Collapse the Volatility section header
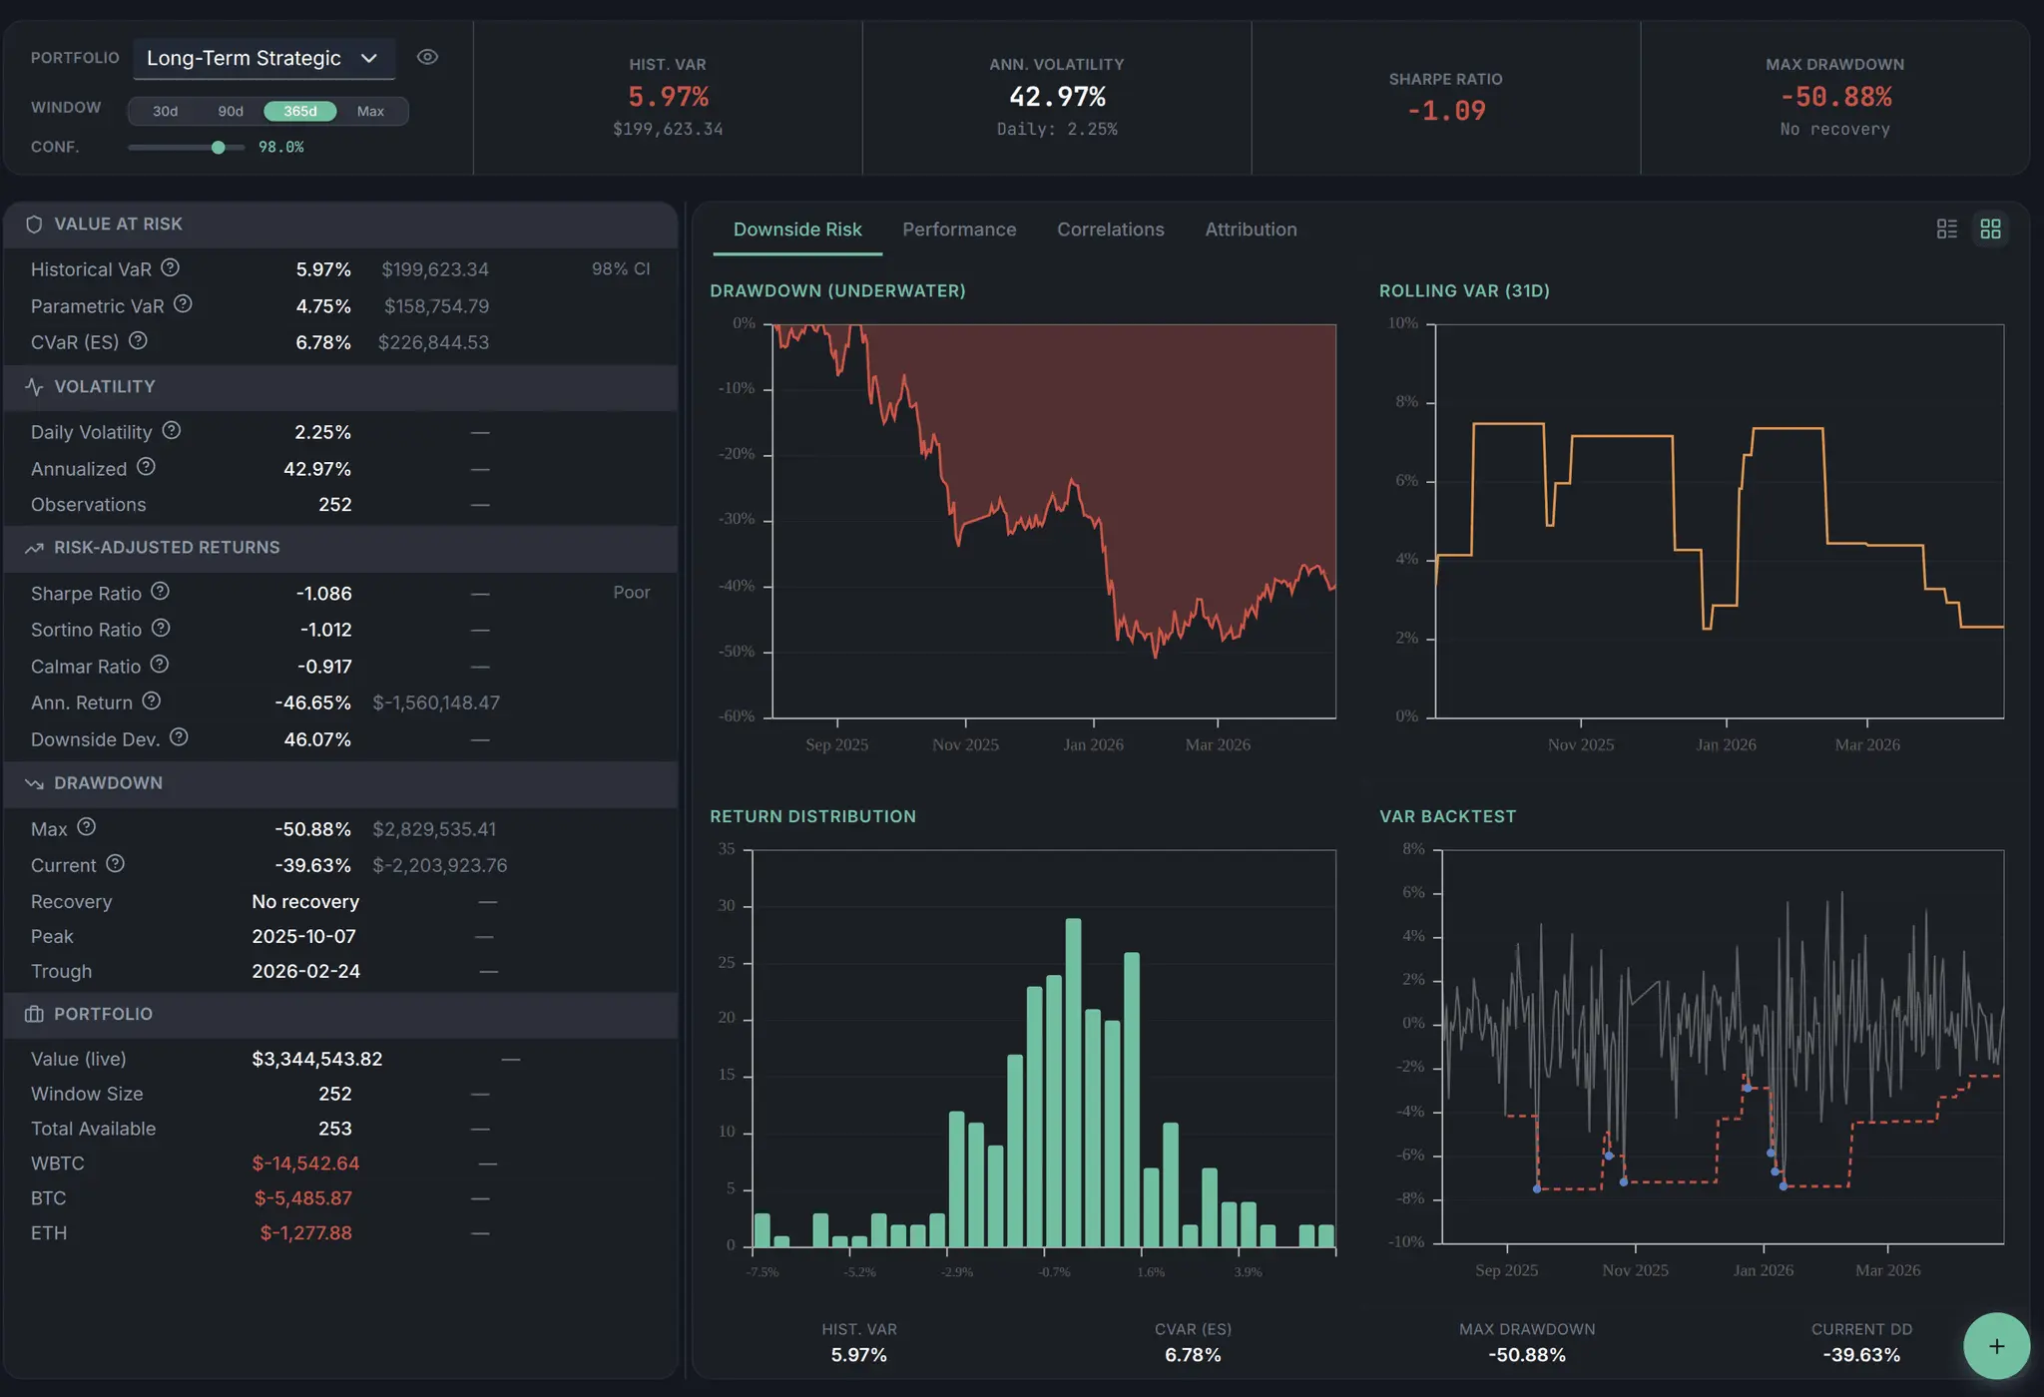2044x1397 pixels. point(340,387)
